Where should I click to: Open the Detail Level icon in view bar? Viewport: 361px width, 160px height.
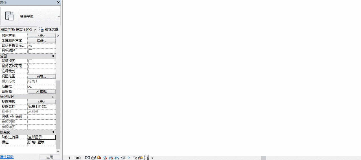pos(87,158)
